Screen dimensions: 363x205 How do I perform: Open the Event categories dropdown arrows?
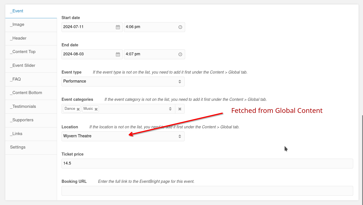[x=170, y=109]
